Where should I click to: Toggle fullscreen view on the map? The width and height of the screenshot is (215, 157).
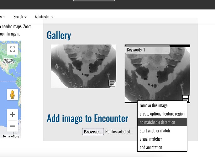(13, 49)
